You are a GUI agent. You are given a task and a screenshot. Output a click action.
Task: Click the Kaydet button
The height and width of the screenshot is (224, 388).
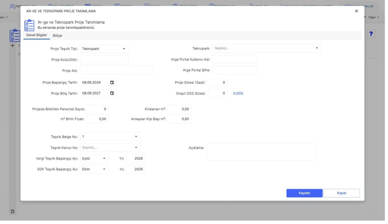[x=304, y=193]
